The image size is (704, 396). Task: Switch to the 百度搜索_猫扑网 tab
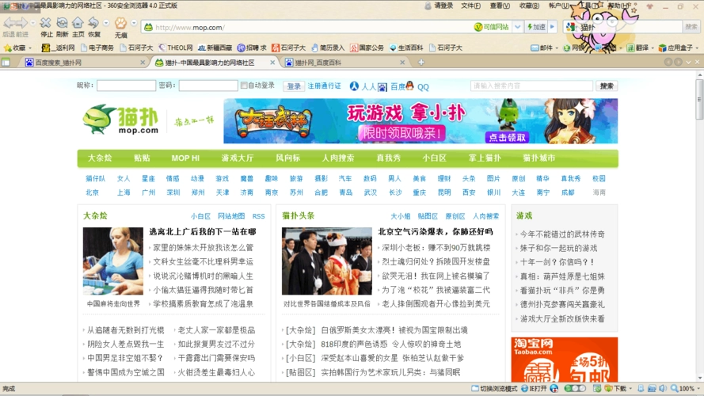(x=52, y=63)
